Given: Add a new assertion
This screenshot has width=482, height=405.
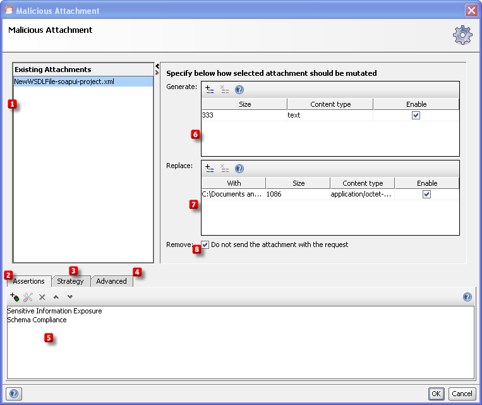Looking at the screenshot, I should tap(15, 297).
